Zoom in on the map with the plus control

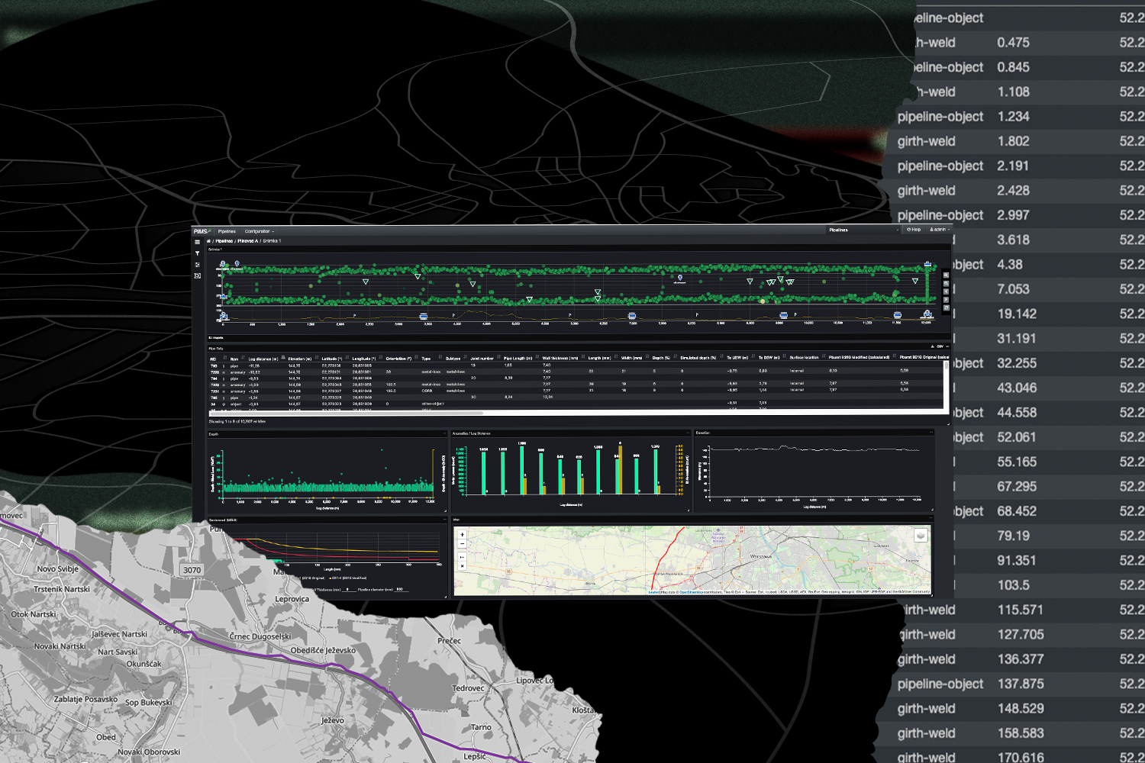(x=462, y=534)
